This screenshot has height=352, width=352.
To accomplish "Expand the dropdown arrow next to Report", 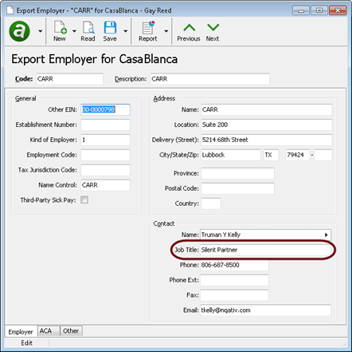I will [166, 31].
